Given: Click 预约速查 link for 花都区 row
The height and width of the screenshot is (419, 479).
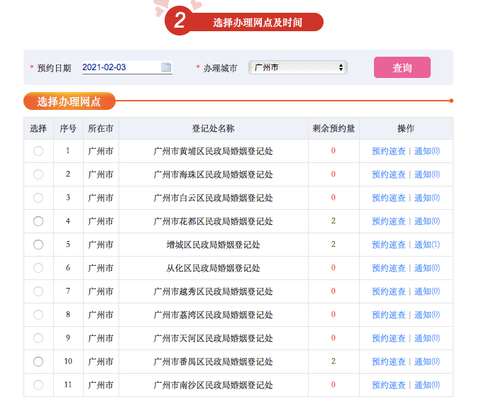Looking at the screenshot, I should (x=389, y=221).
